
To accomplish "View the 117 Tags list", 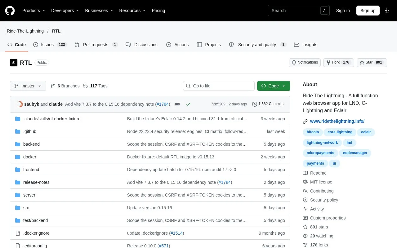I will click(95, 86).
